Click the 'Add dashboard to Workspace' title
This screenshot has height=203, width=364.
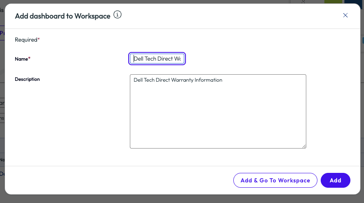point(63,16)
